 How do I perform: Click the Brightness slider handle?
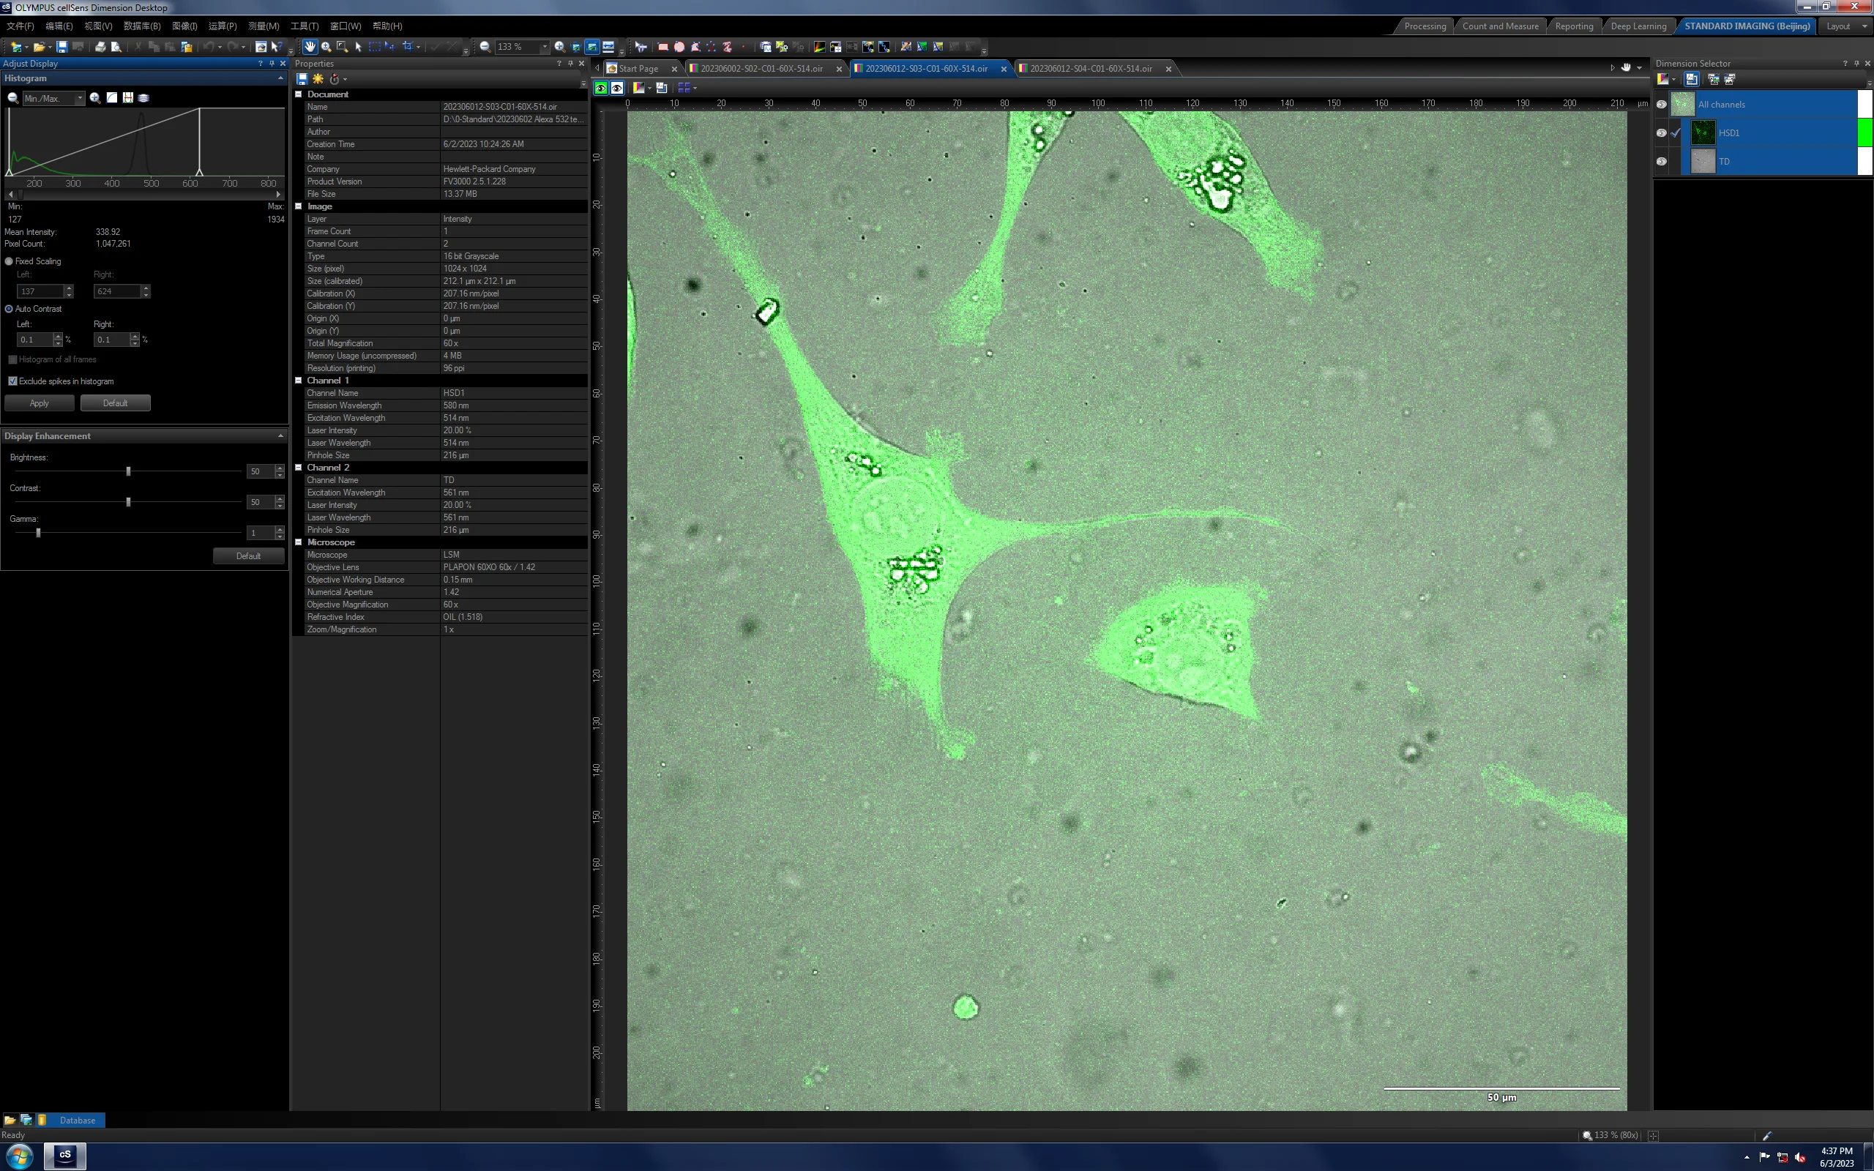pos(129,471)
